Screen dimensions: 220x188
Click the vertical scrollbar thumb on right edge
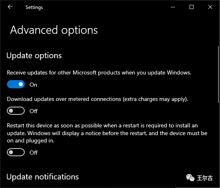tap(218, 74)
